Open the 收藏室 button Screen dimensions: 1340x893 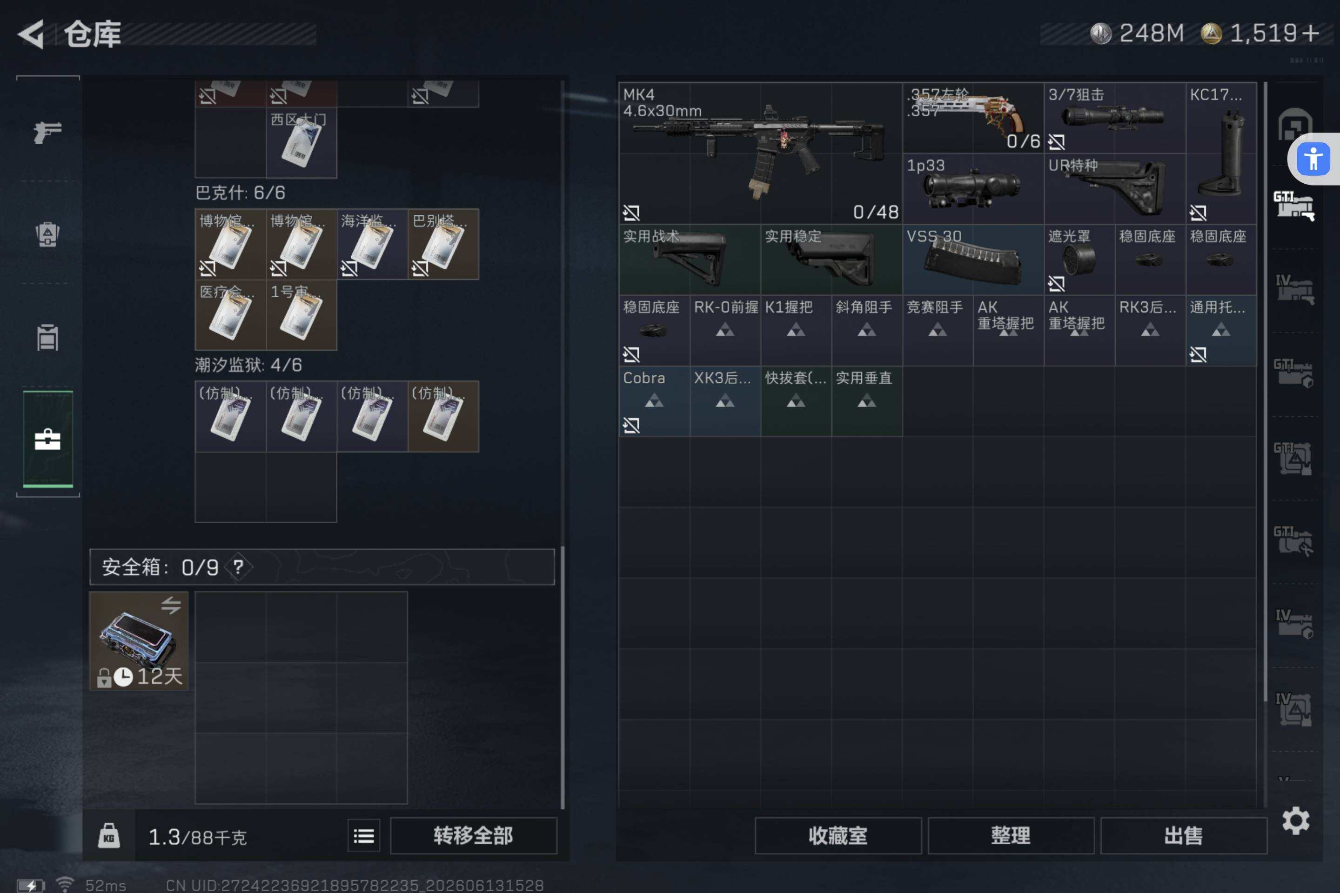838,836
